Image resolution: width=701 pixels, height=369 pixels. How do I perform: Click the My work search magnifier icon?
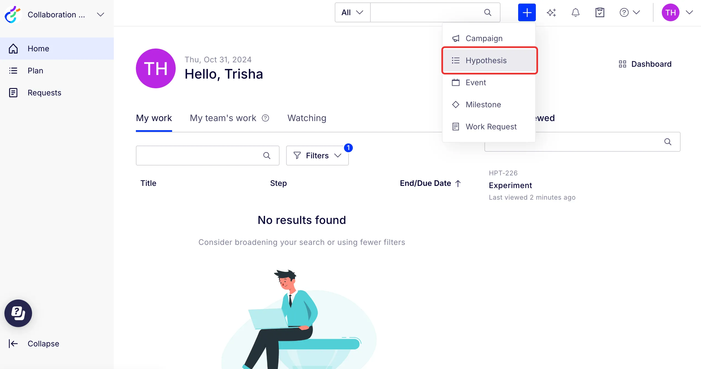point(267,156)
